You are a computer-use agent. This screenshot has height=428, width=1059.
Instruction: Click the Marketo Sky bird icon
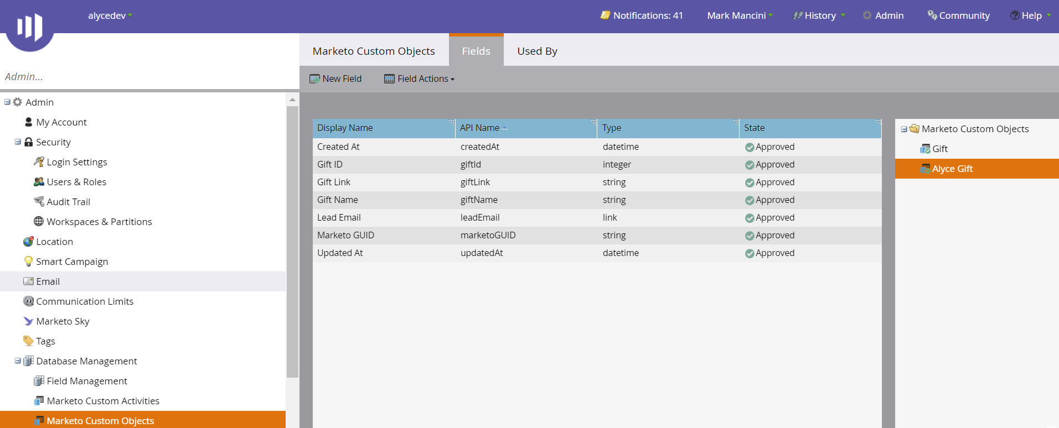(28, 321)
